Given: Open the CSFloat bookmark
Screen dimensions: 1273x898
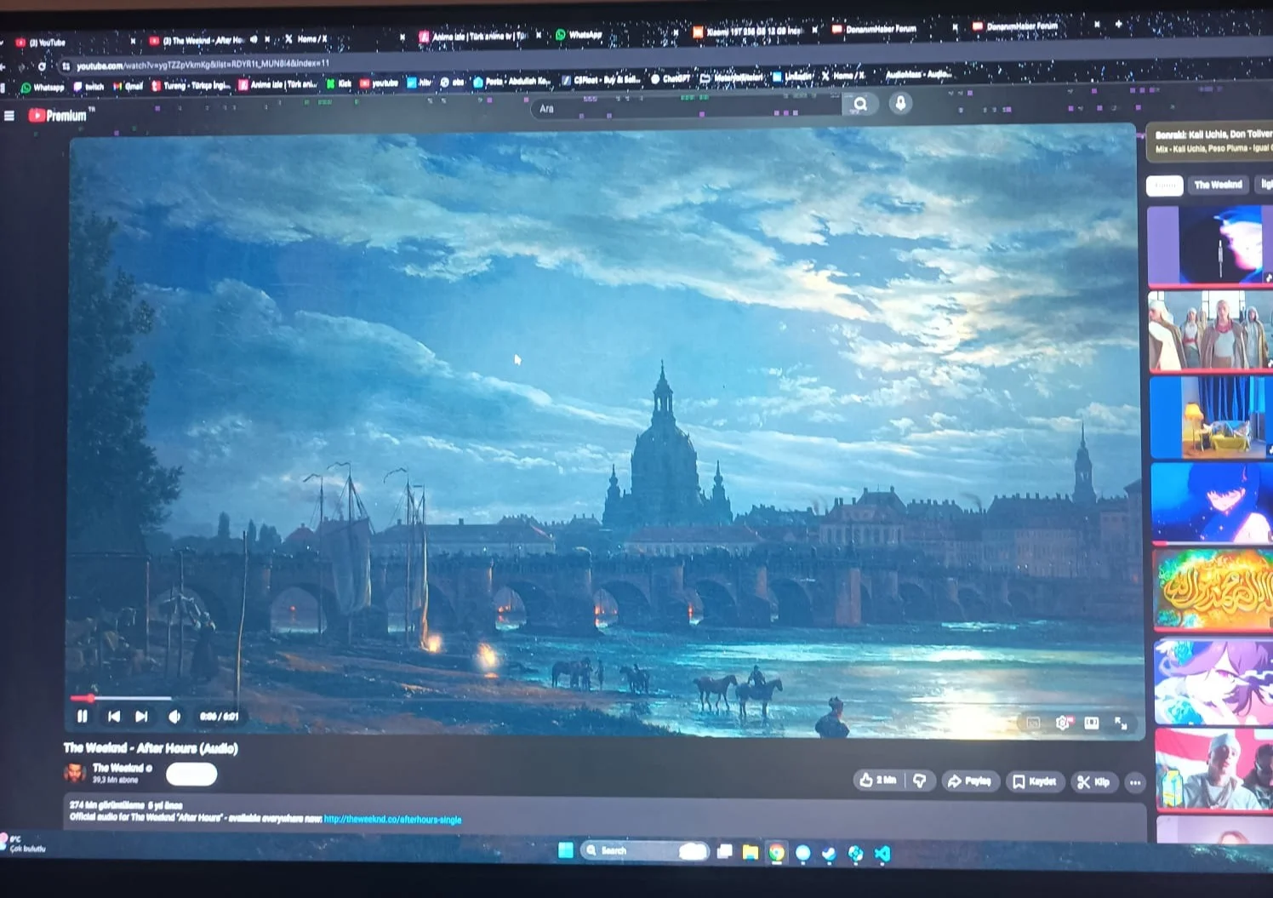Looking at the screenshot, I should [x=601, y=80].
